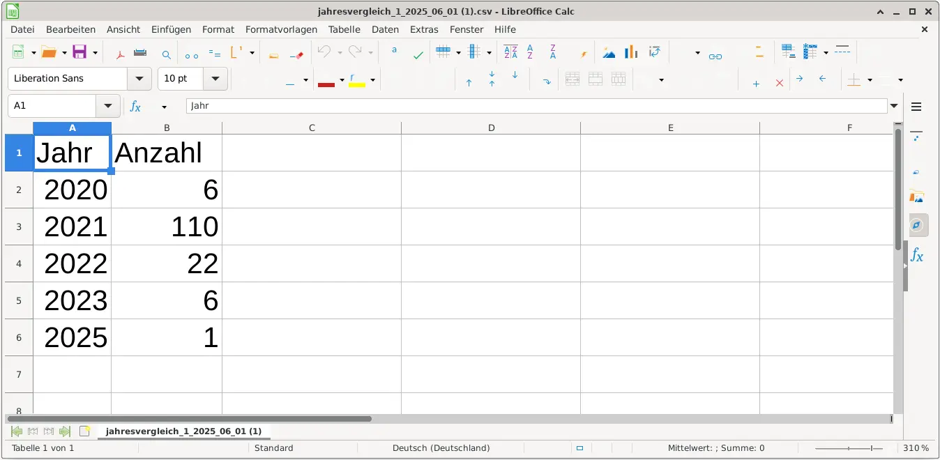Insert a hyperlink with the chain icon
940x460 pixels.
coord(715,55)
